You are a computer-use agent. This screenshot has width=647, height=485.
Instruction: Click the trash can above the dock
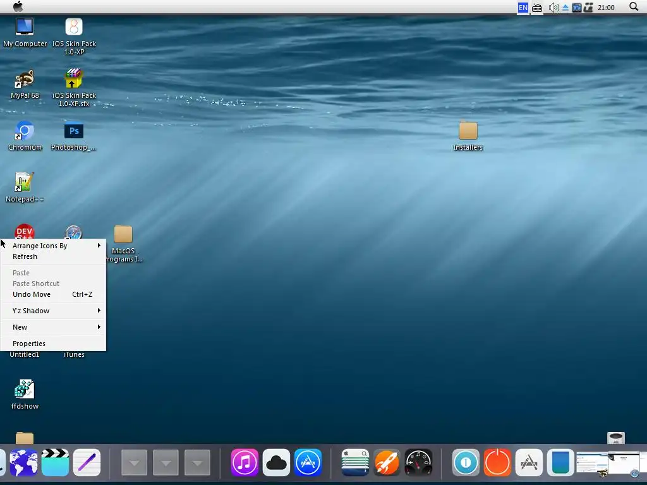[x=616, y=438]
